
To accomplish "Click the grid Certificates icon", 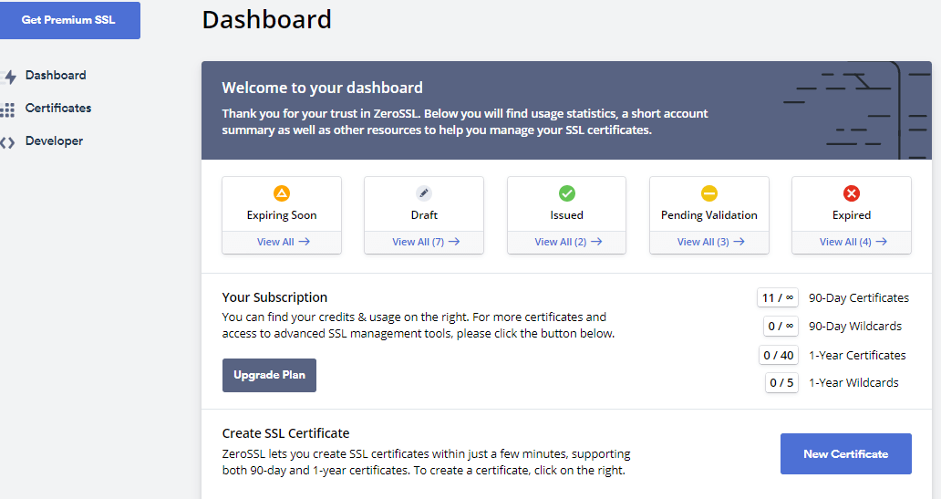I will (8, 109).
